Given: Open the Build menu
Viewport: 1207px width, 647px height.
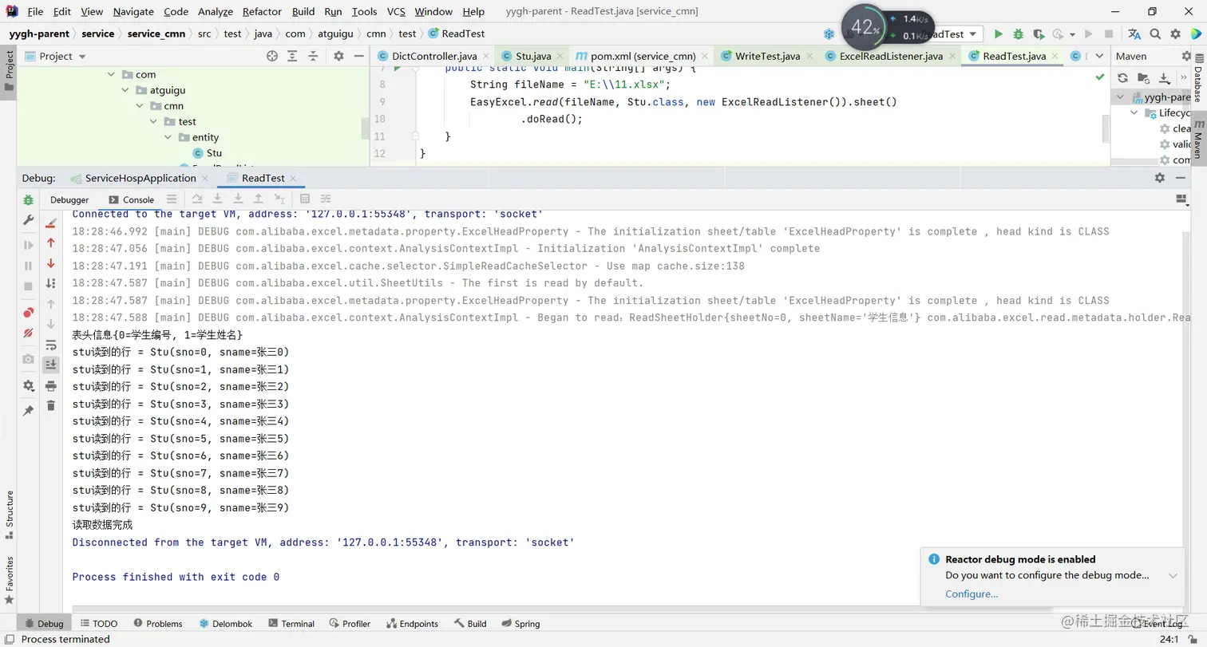Looking at the screenshot, I should click(x=303, y=11).
